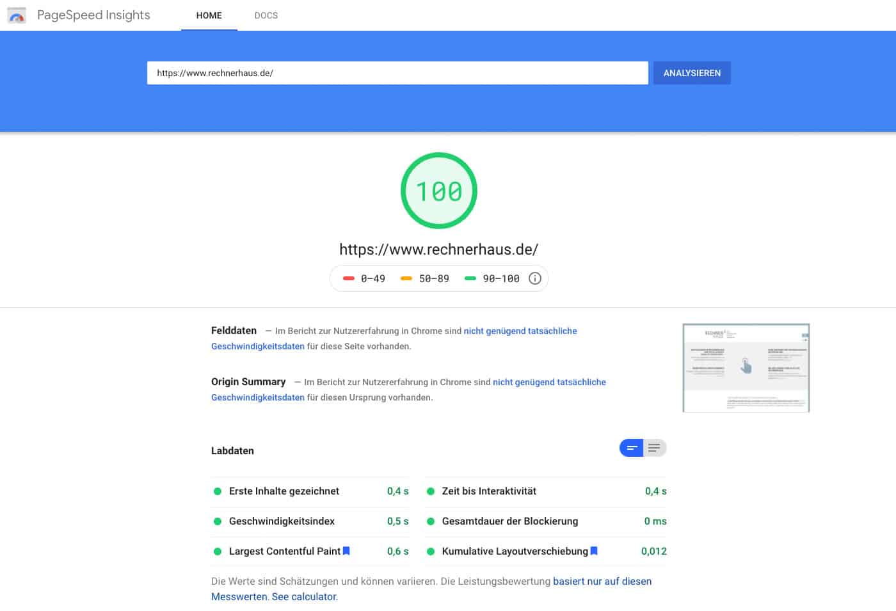Expand the Geschwindigkeitsindex metric row
This screenshot has height=611, width=896.
click(x=282, y=521)
